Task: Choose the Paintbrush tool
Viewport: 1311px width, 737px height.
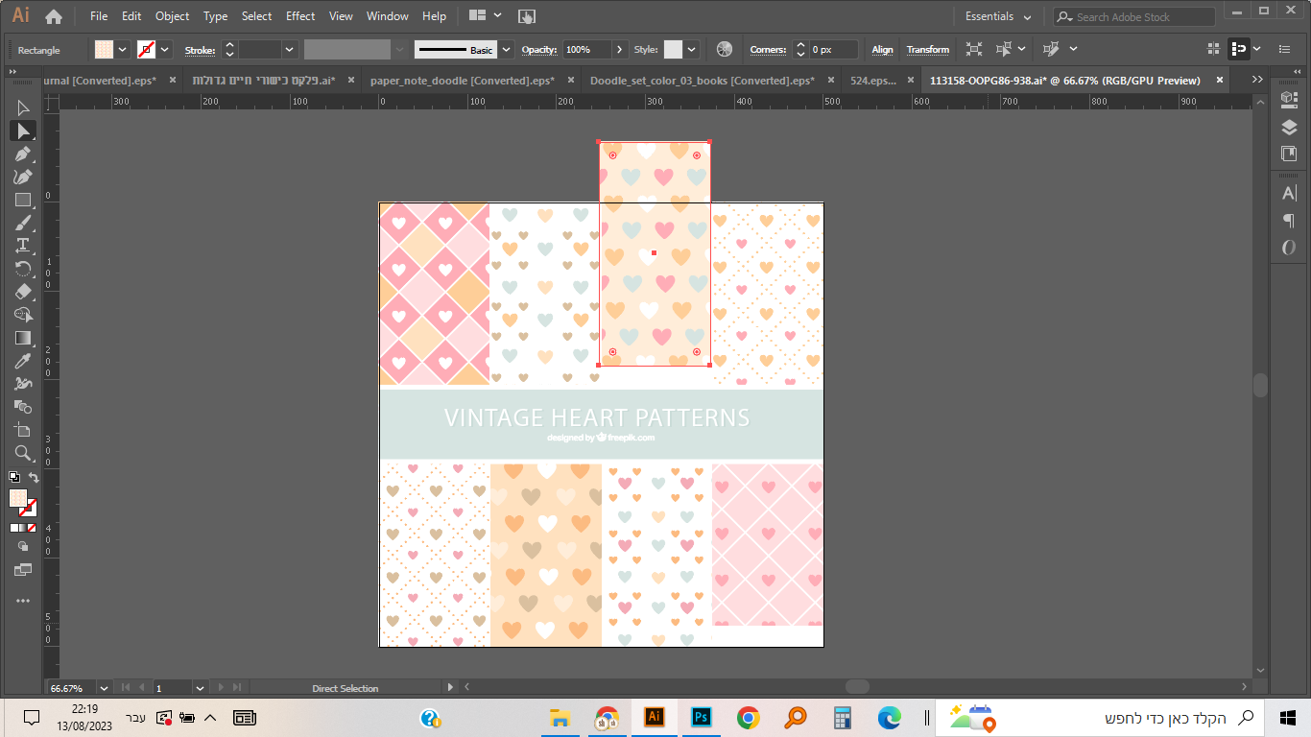Action: [x=23, y=223]
